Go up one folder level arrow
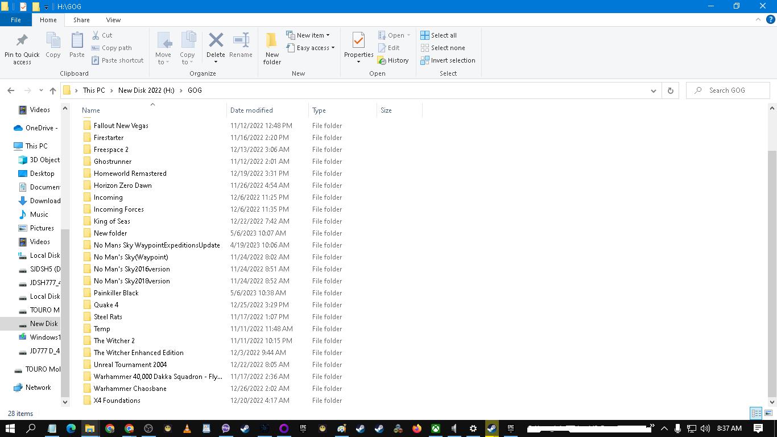Screen dimensions: 777x437 53,90
